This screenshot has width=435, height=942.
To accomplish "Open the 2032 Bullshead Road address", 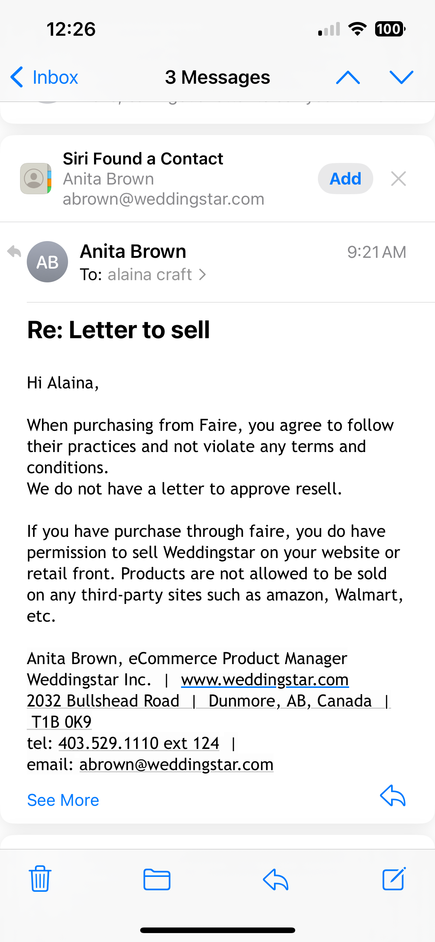I will click(103, 701).
